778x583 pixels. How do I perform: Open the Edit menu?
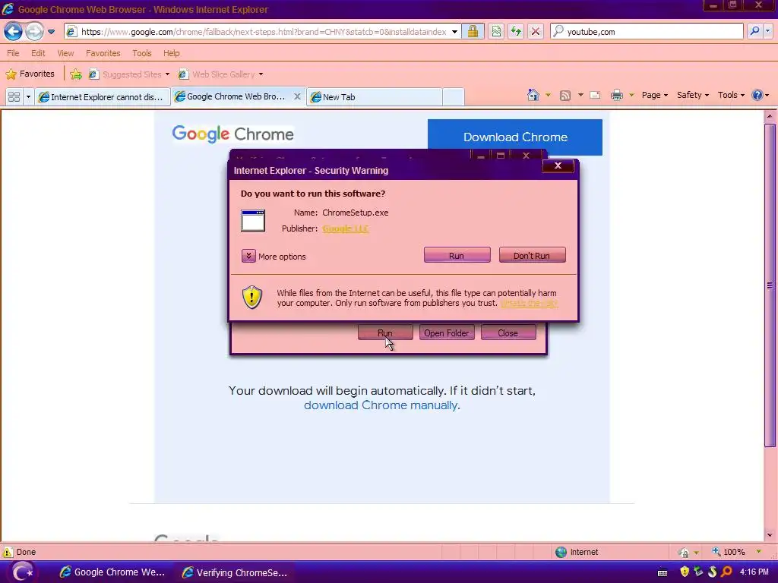tap(38, 53)
